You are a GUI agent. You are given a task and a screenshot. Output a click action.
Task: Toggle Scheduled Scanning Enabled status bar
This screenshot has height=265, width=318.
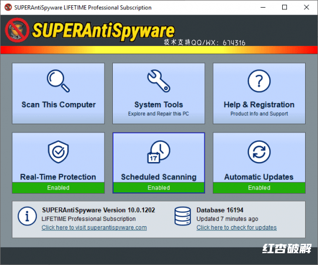pos(159,188)
